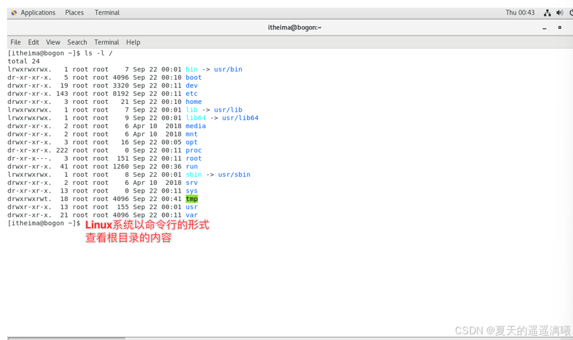Screen dimensions: 573x340
Task: Open the Help menu
Action: pyautogui.click(x=133, y=42)
